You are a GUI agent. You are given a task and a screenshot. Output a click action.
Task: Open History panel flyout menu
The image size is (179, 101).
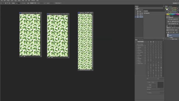[164, 6]
